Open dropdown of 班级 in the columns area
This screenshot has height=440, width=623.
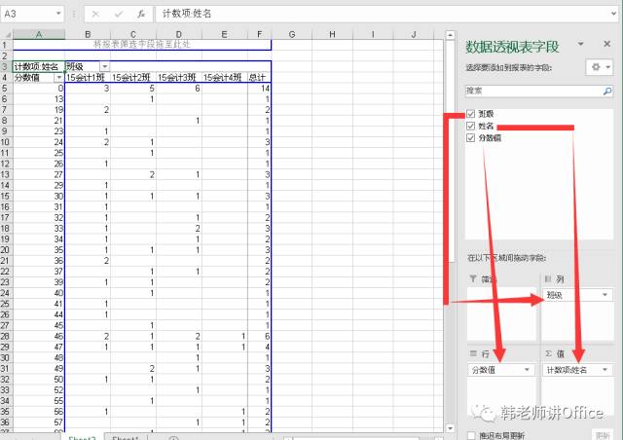pos(605,295)
